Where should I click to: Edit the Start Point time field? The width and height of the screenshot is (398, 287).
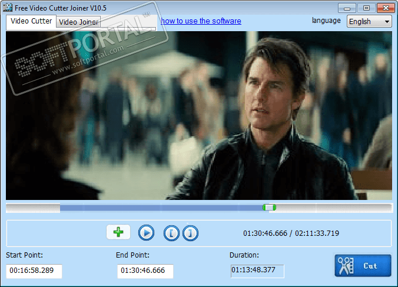34,271
